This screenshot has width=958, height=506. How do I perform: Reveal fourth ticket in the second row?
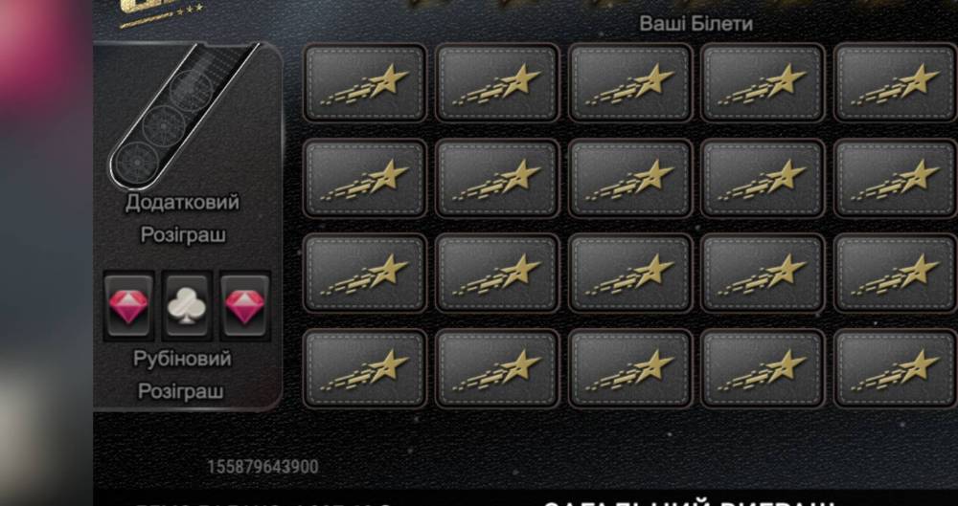click(763, 178)
